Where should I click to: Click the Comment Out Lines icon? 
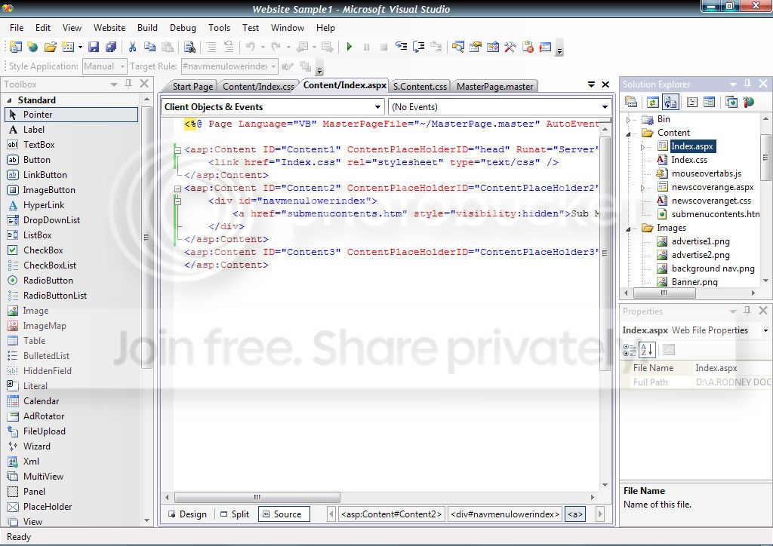211,47
